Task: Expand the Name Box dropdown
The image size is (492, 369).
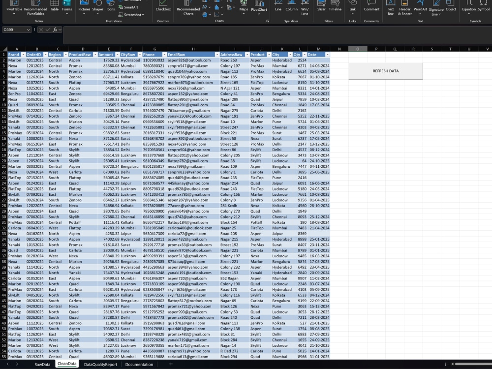Action: 28,30
